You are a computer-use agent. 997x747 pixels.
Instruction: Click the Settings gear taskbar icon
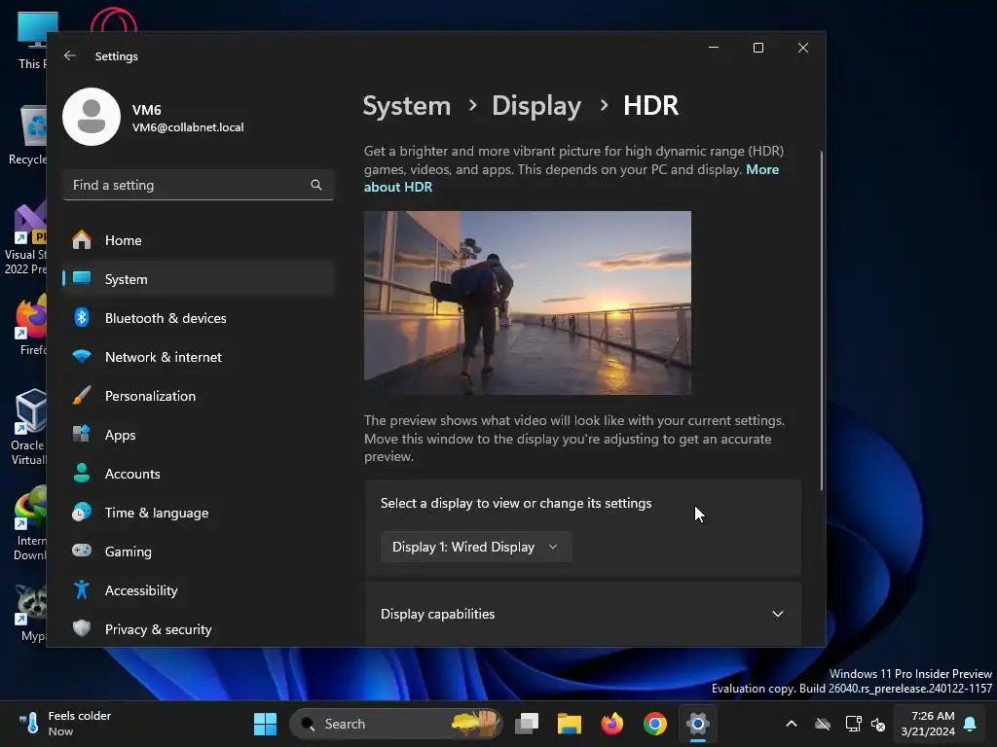(697, 724)
